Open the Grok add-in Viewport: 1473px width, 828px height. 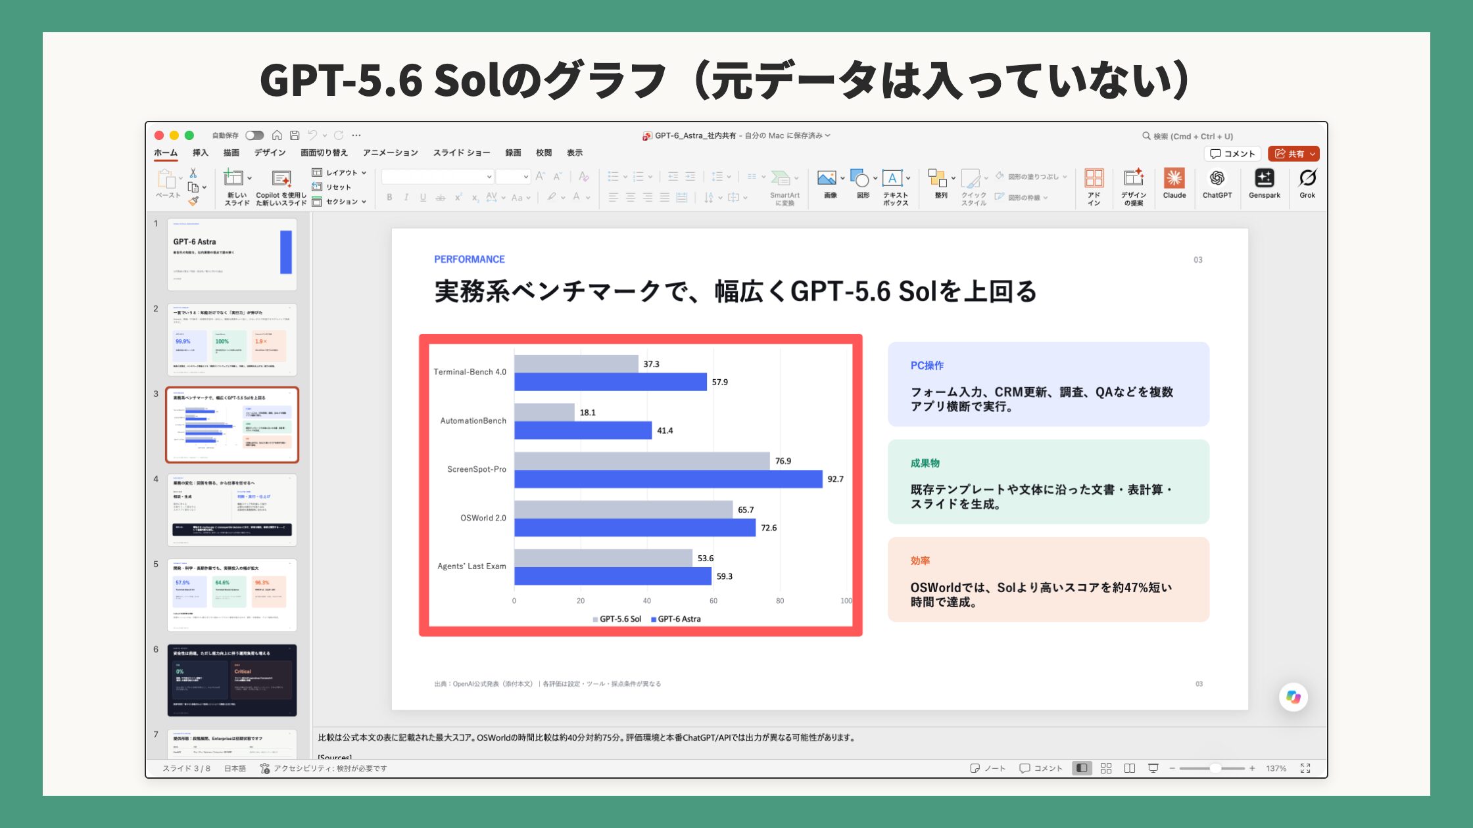point(1307,183)
